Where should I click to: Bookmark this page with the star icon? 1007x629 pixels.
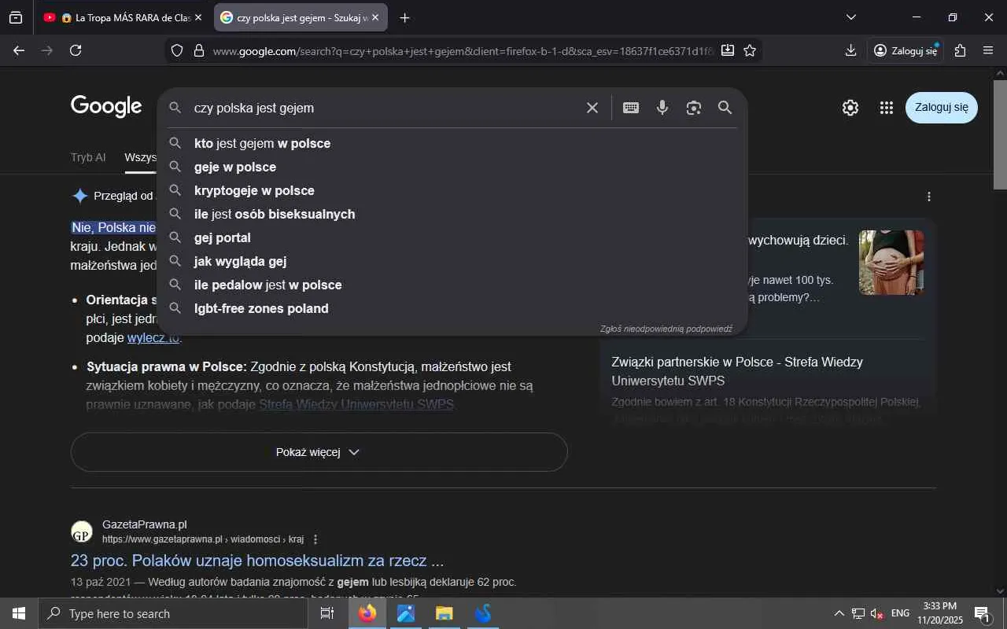(x=750, y=50)
